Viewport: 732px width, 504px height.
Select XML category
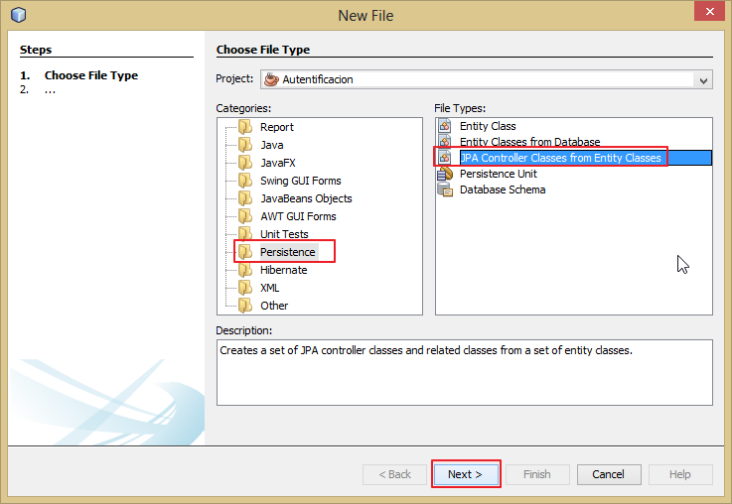(269, 288)
